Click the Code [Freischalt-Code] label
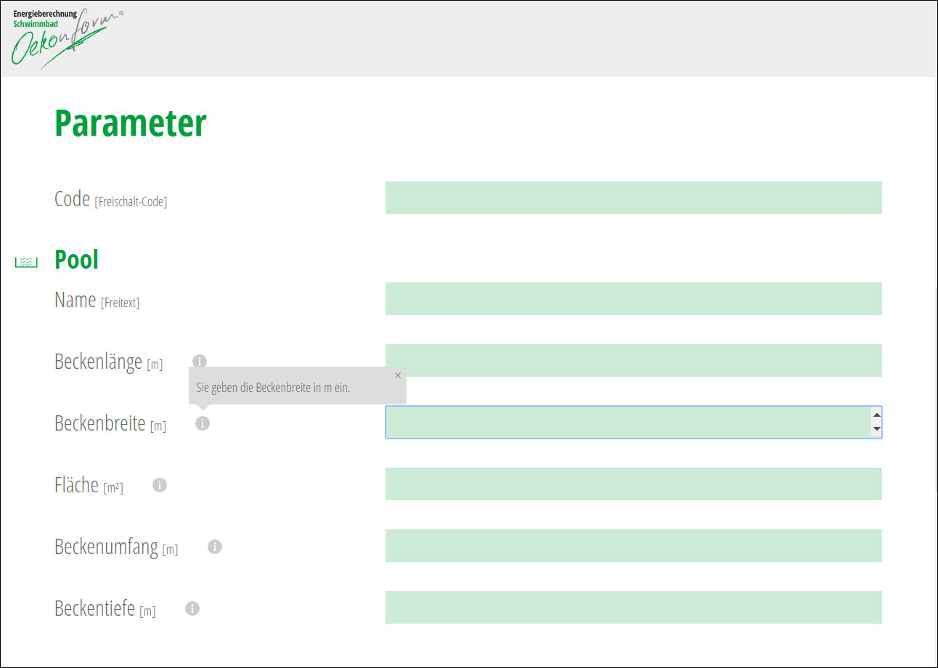This screenshot has width=938, height=668. pyautogui.click(x=110, y=200)
